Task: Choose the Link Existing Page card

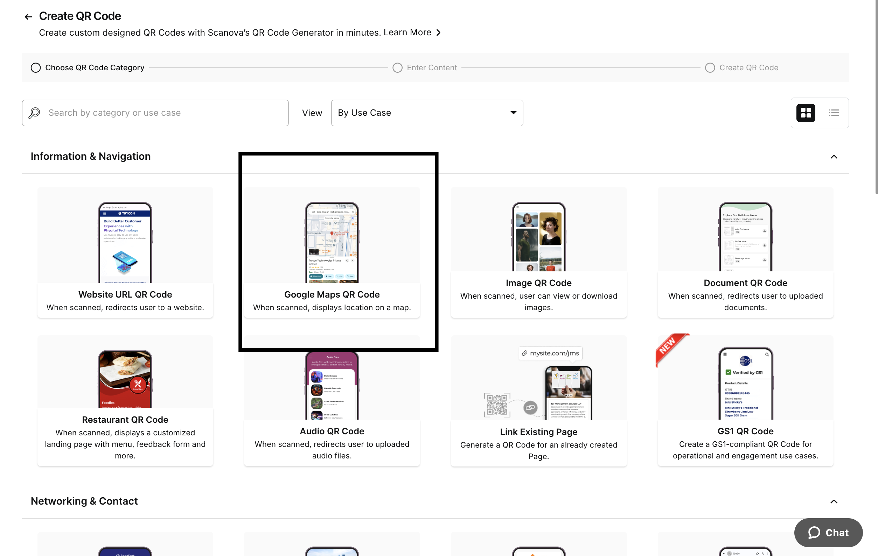Action: tap(538, 400)
